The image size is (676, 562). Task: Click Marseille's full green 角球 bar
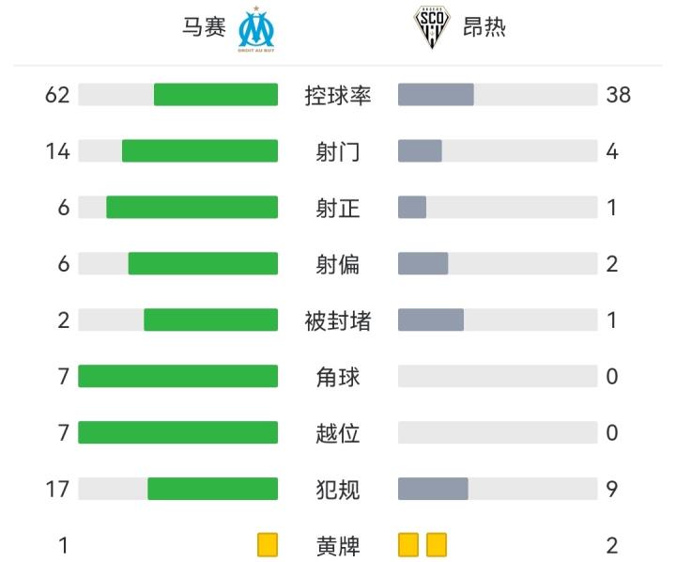coord(178,377)
